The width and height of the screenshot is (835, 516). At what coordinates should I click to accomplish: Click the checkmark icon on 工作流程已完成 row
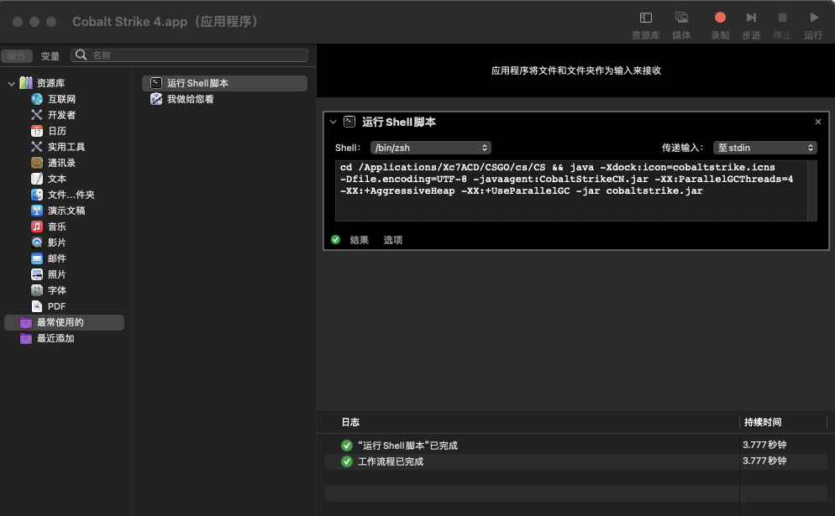347,461
